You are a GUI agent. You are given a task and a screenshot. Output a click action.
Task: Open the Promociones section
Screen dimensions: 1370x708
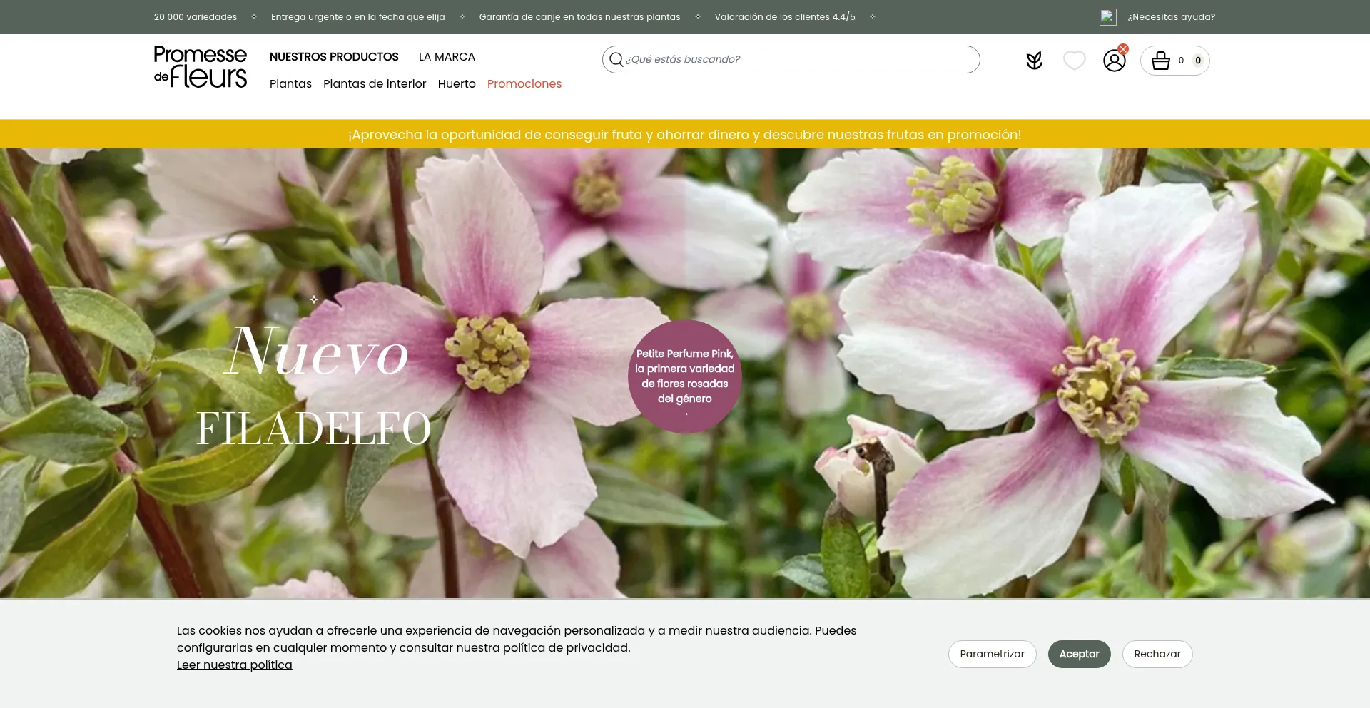point(524,84)
